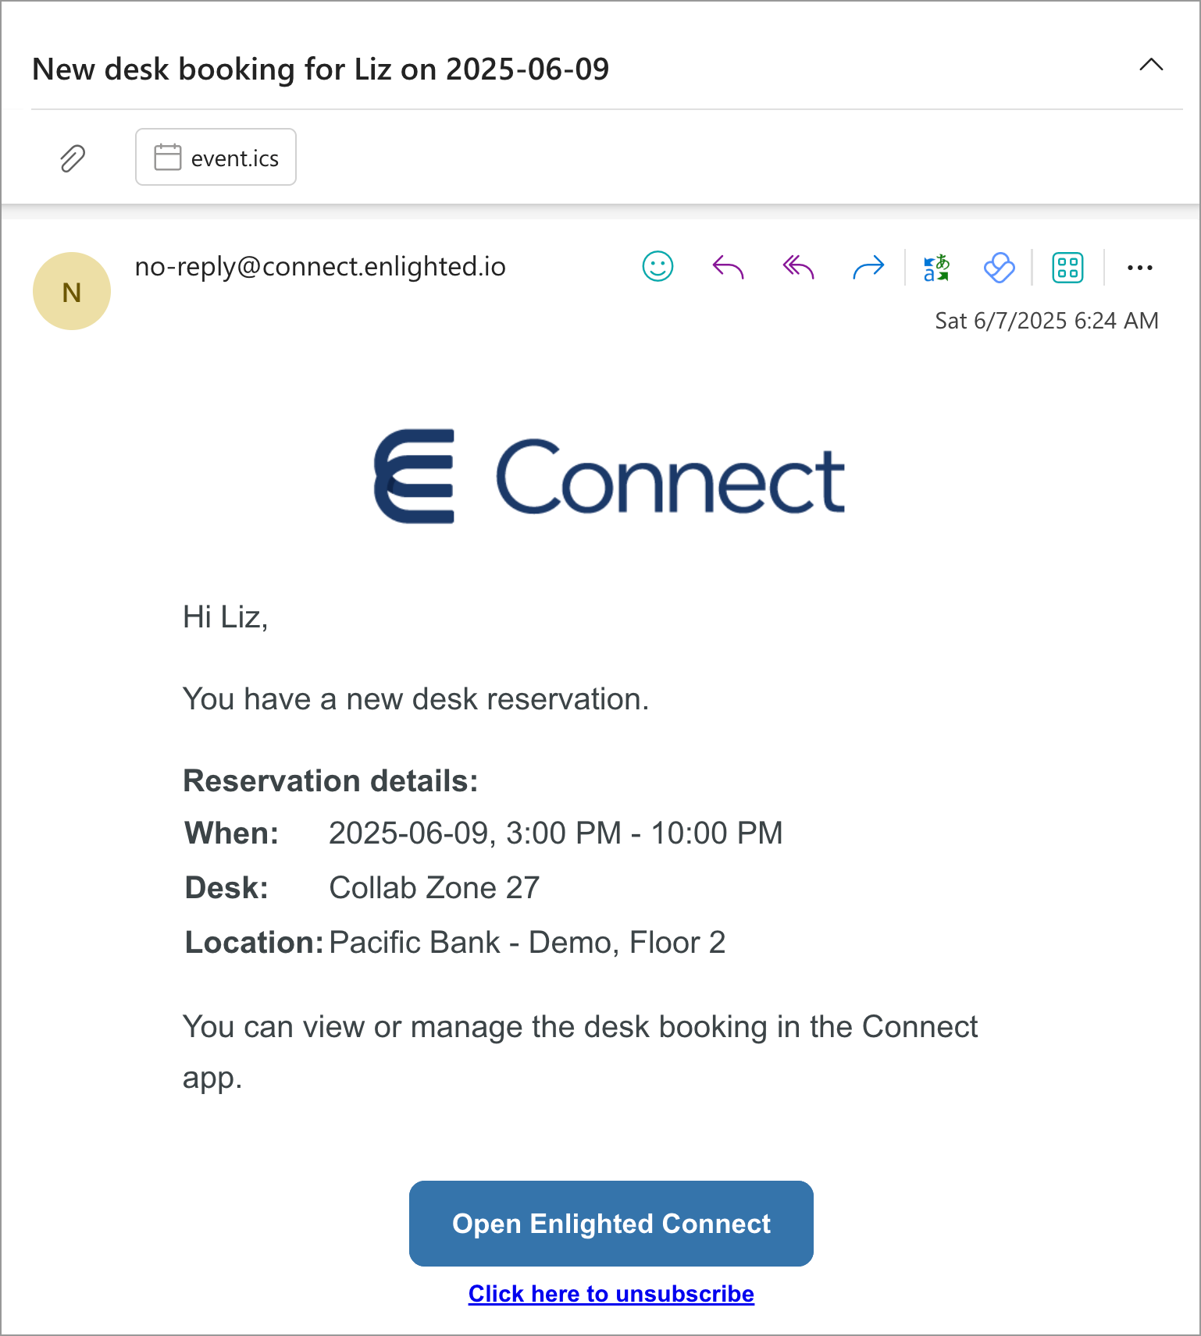Reply to the sender with the single-arrow icon

[x=728, y=268]
